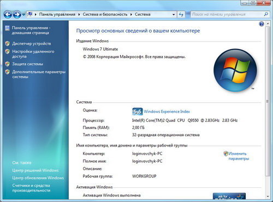Click the Windows logo image
Image resolution: width=273 pixels, height=202 pixels.
click(235, 70)
